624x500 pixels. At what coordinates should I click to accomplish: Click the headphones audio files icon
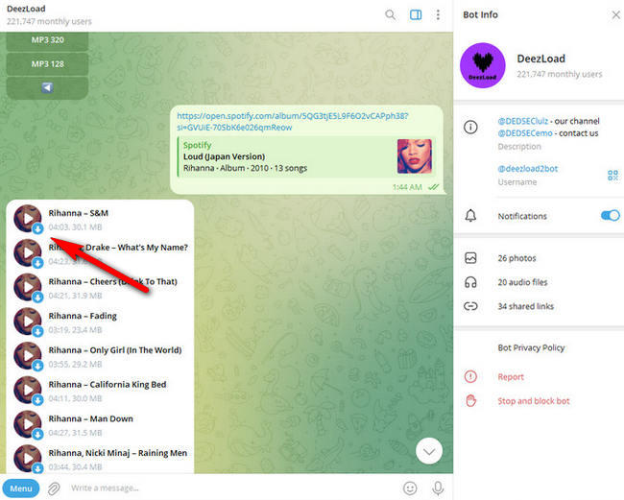coord(470,282)
